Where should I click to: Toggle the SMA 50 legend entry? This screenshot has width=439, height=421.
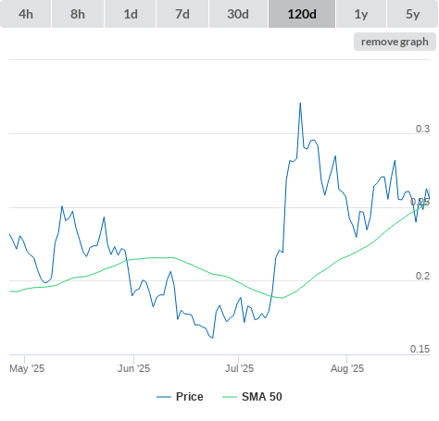coord(262,397)
